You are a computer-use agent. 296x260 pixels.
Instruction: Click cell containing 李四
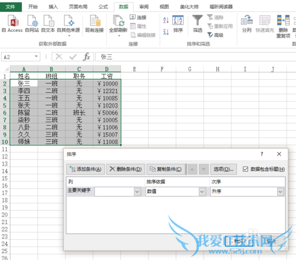click(24, 91)
